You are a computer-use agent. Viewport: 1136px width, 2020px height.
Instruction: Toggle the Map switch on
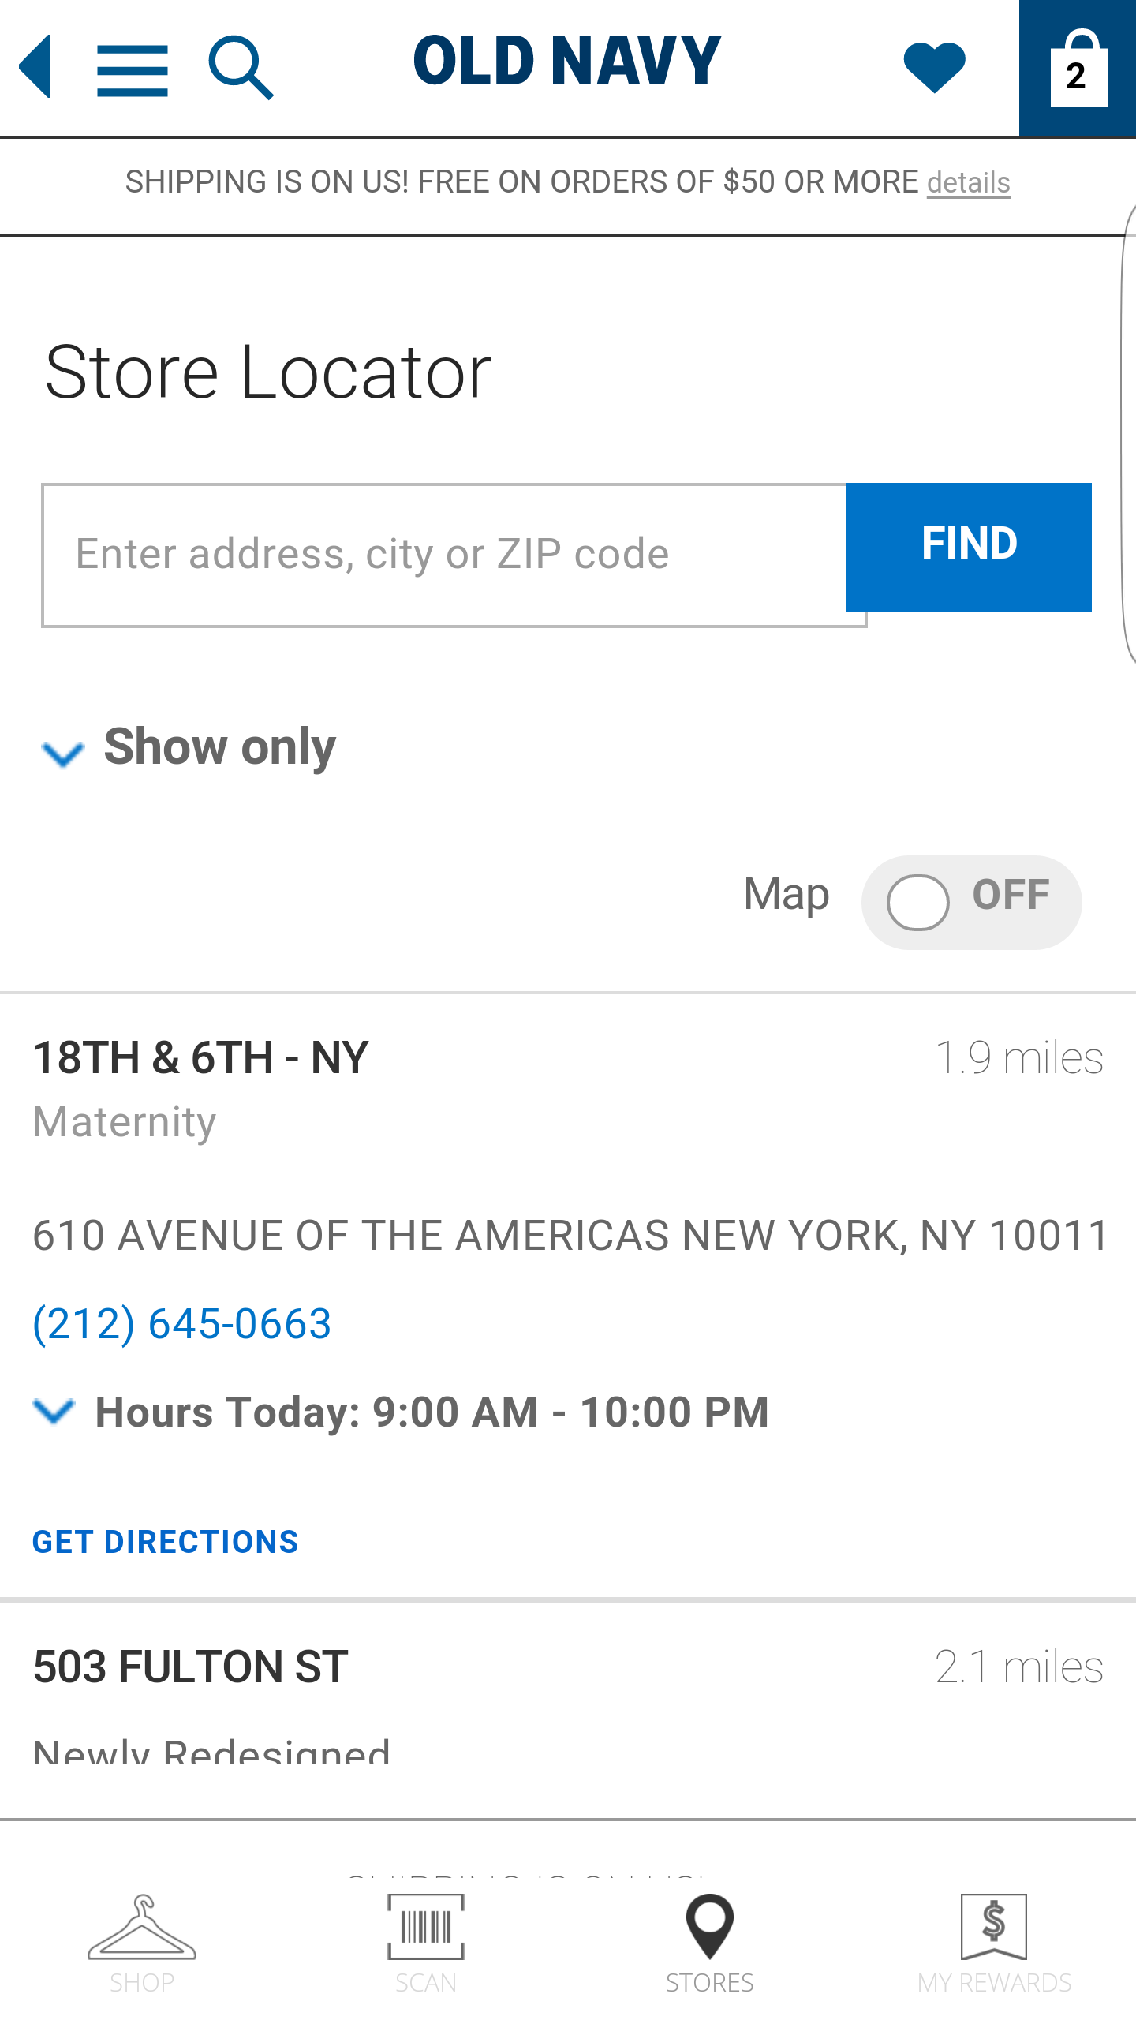coord(971,902)
